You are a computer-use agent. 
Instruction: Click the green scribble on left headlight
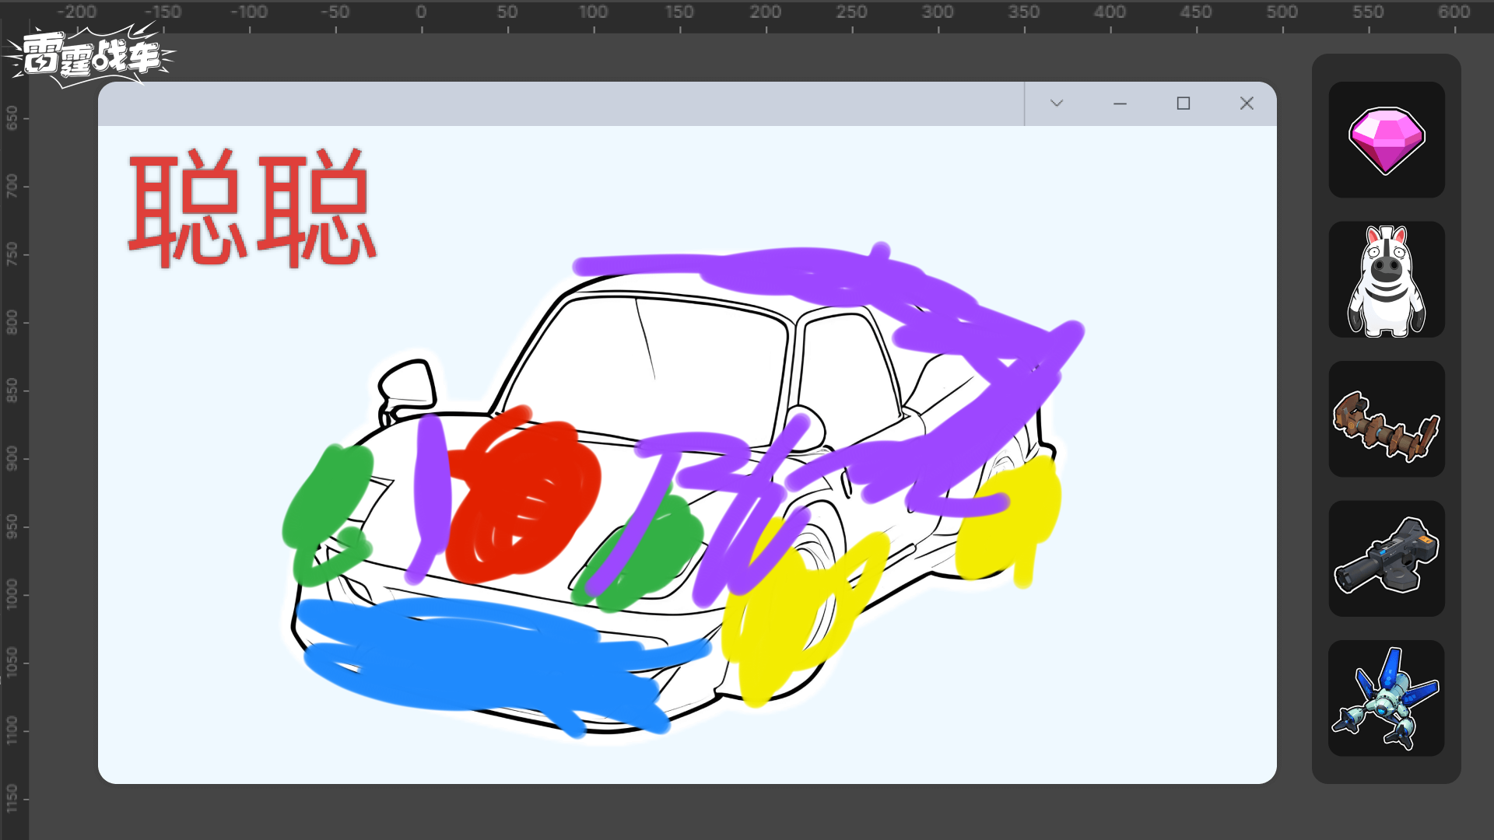click(327, 498)
